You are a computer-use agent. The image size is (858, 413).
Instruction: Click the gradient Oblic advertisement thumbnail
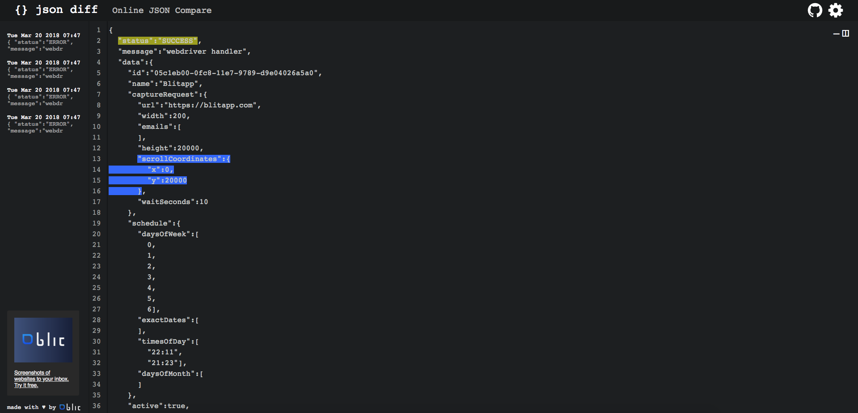coord(43,340)
